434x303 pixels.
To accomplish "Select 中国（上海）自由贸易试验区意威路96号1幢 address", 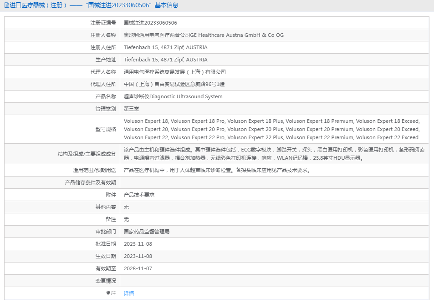I will [x=174, y=84].
